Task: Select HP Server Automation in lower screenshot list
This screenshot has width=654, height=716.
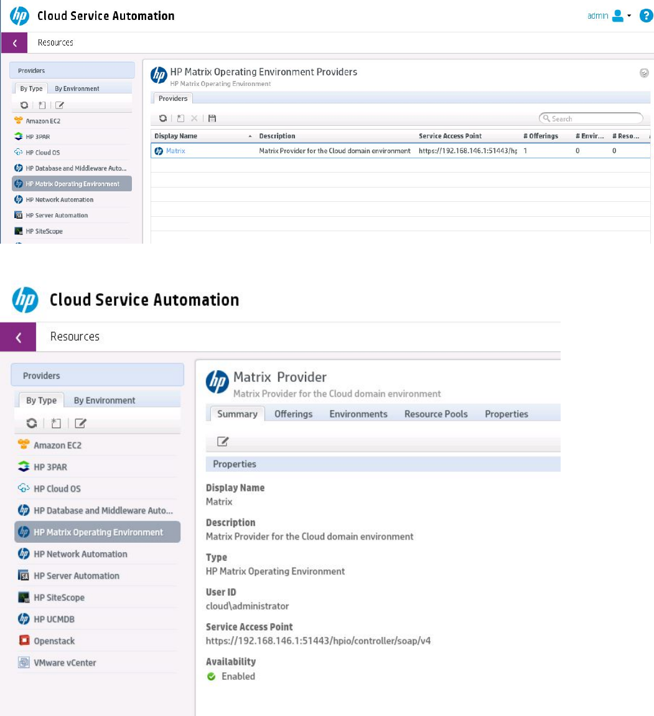Action: [x=97, y=575]
